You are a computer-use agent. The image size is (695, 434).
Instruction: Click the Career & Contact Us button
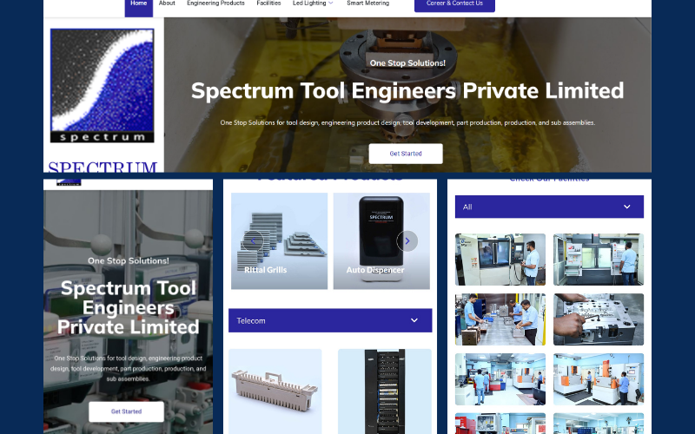tap(454, 4)
